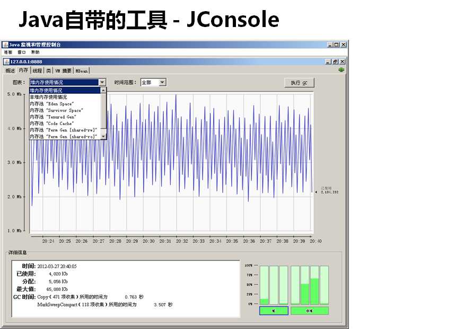Click the 127.0.0.1:8888 window title
Screen dimensions: 473x329
coord(26,62)
